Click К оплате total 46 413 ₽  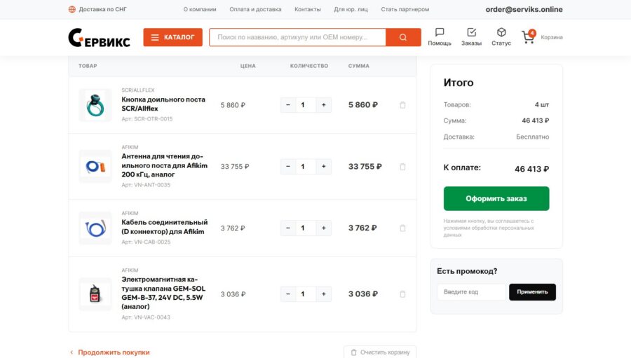click(531, 169)
